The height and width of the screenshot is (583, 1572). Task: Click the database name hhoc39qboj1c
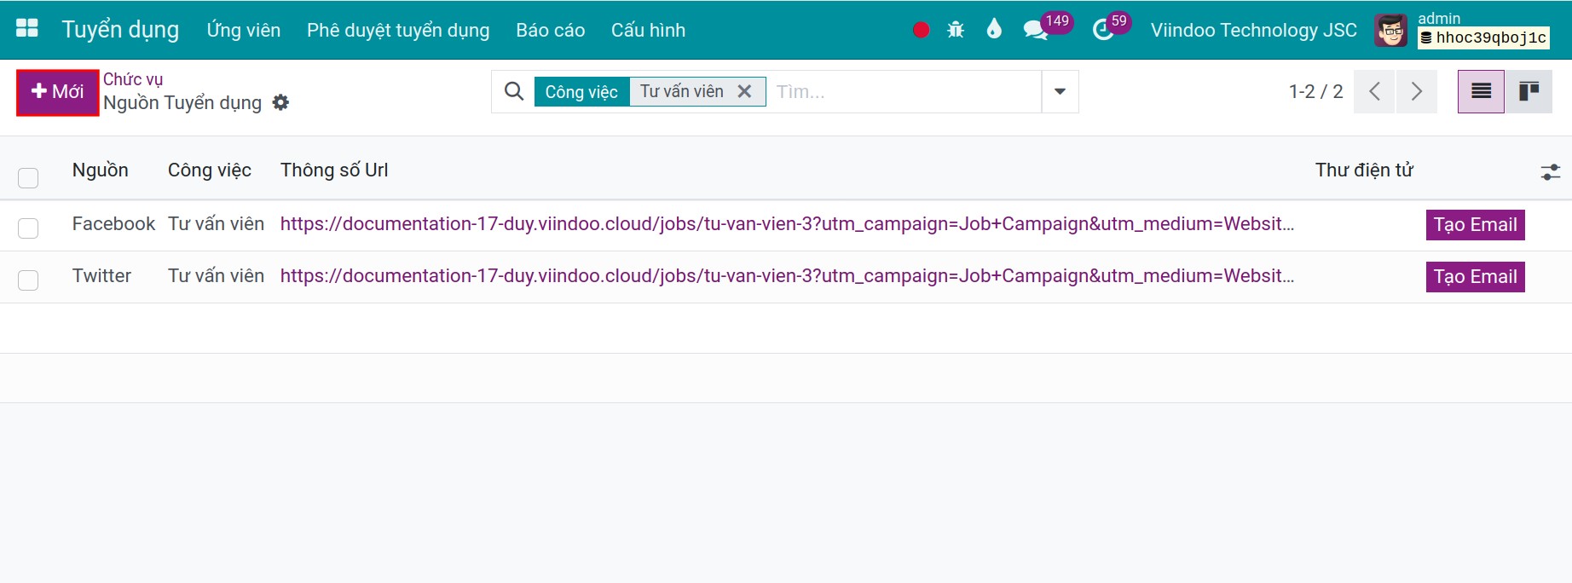pyautogui.click(x=1483, y=38)
